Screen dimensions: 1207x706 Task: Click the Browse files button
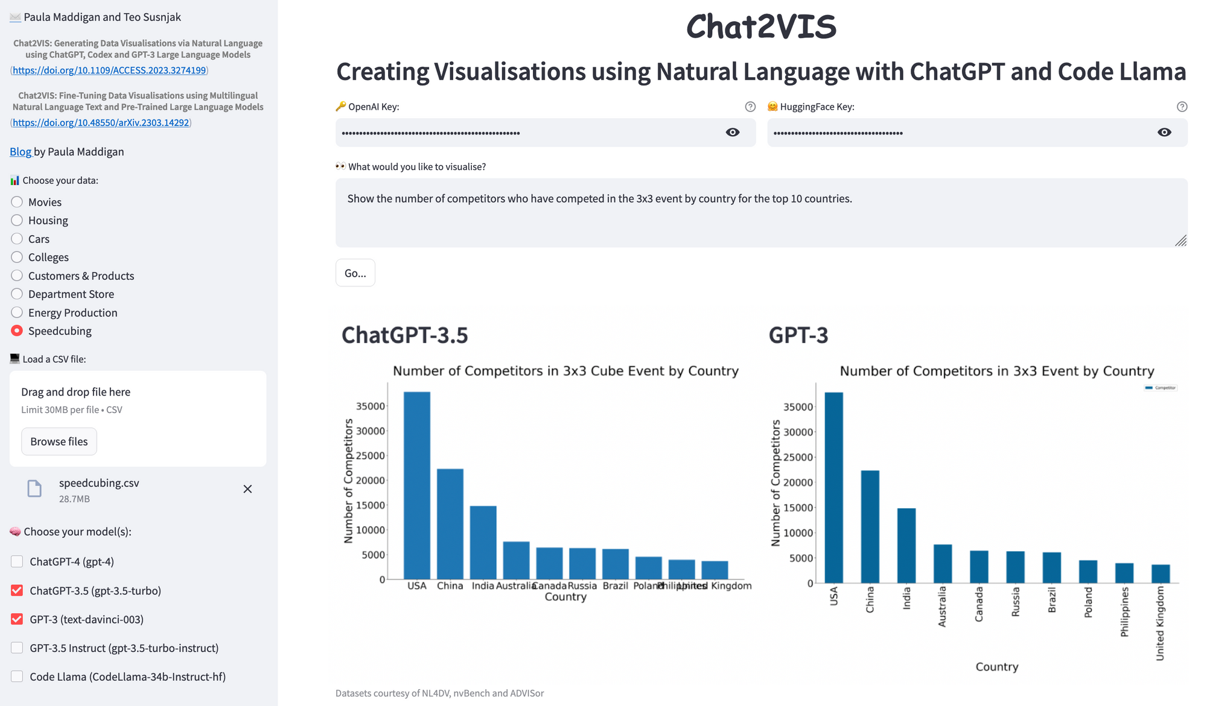59,441
